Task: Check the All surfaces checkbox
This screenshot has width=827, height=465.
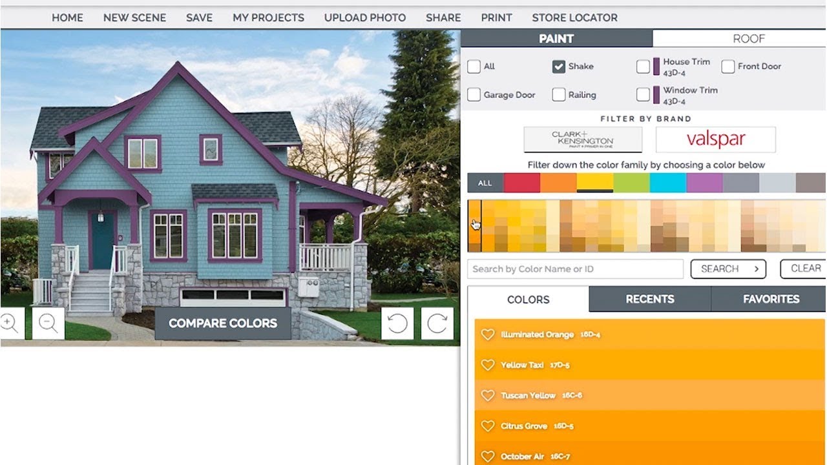Action: (474, 67)
